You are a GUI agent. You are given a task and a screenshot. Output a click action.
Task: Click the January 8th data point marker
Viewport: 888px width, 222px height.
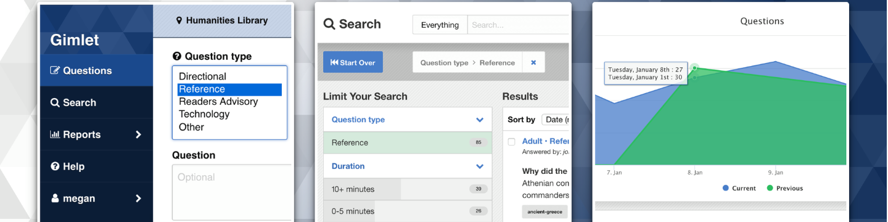(x=694, y=67)
